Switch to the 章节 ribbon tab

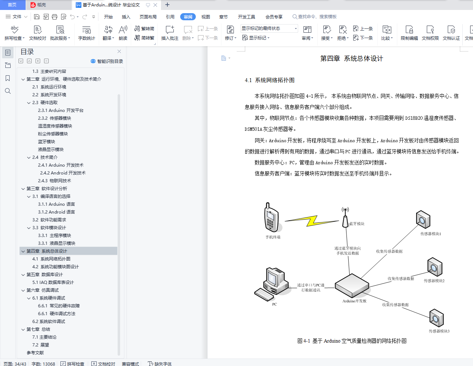click(x=223, y=17)
